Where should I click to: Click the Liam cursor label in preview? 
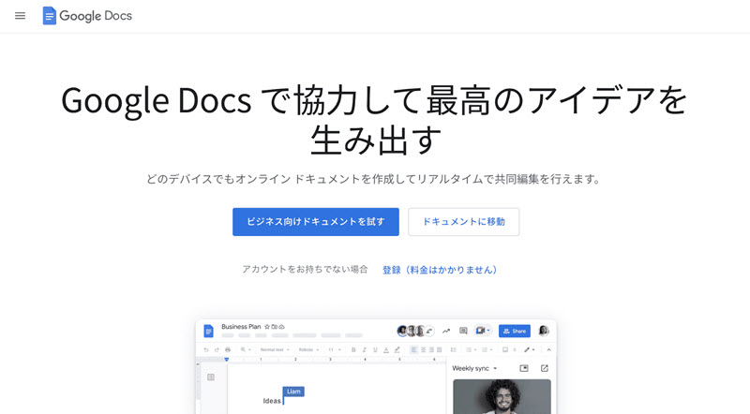click(293, 392)
